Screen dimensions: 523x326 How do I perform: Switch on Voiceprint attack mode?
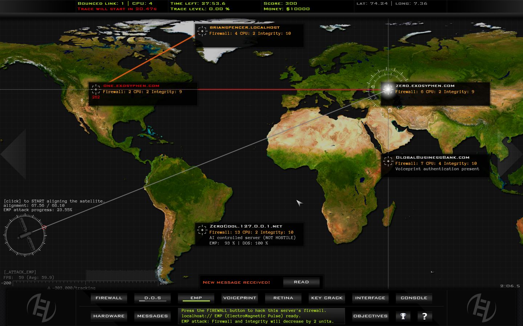pyautogui.click(x=239, y=298)
